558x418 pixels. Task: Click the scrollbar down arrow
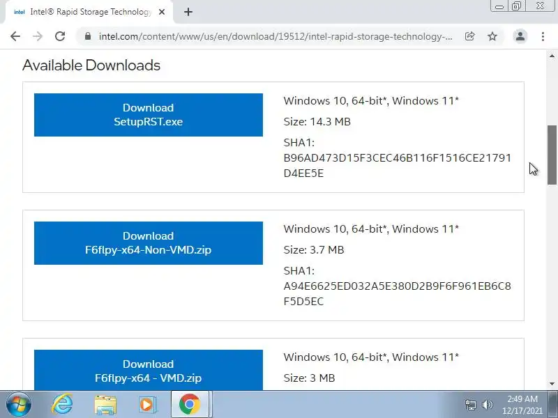pos(552,384)
